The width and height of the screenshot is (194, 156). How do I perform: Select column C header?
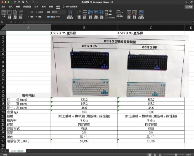coord(151,28)
